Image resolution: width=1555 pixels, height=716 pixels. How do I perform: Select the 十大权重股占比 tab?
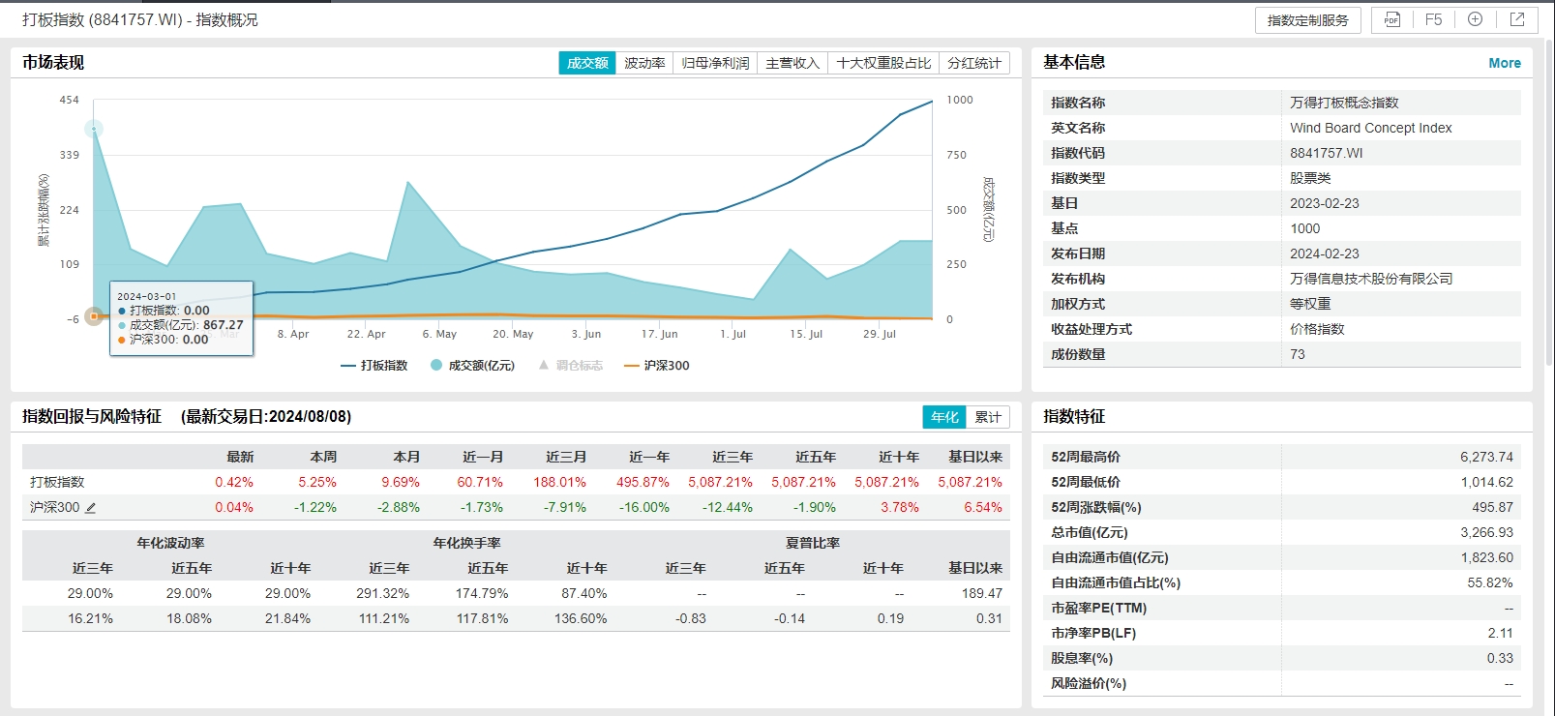pos(883,63)
